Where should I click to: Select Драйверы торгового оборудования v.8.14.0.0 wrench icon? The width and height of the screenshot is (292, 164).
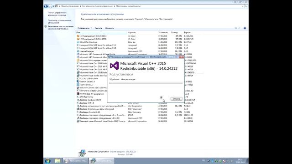pos(78,118)
